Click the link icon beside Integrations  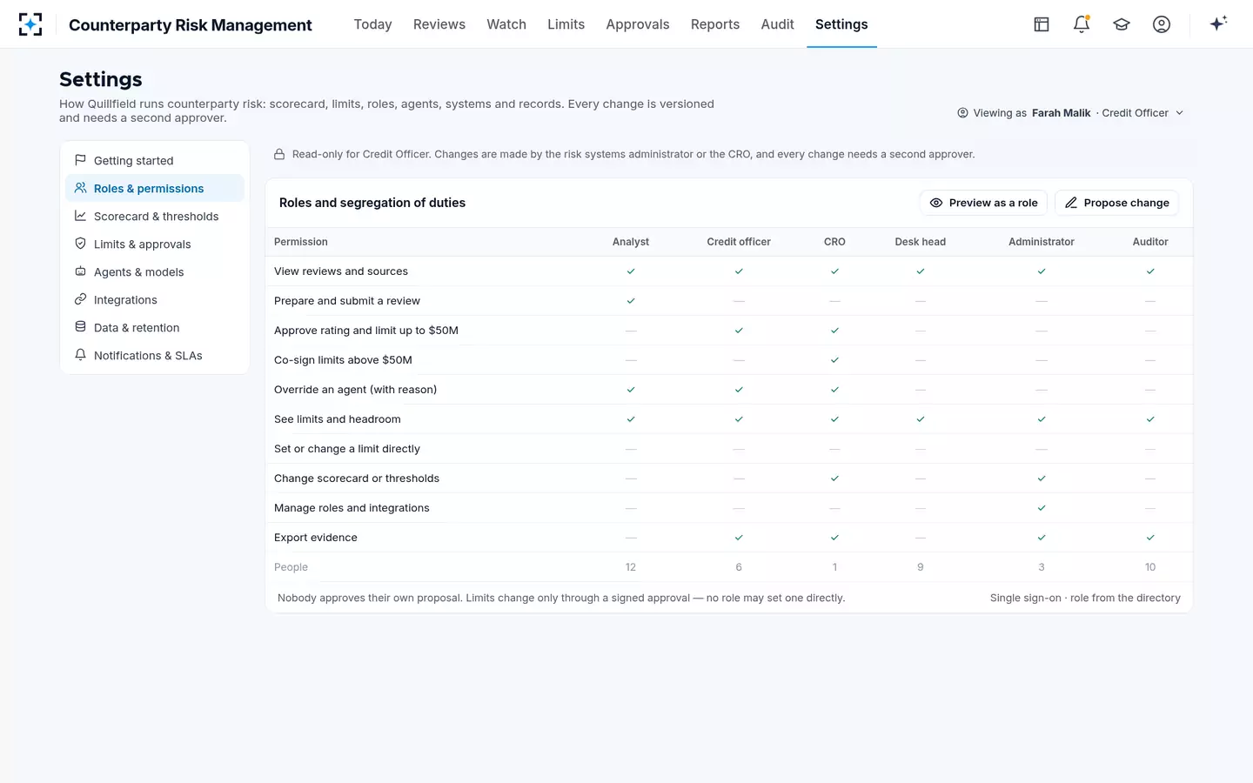(80, 299)
